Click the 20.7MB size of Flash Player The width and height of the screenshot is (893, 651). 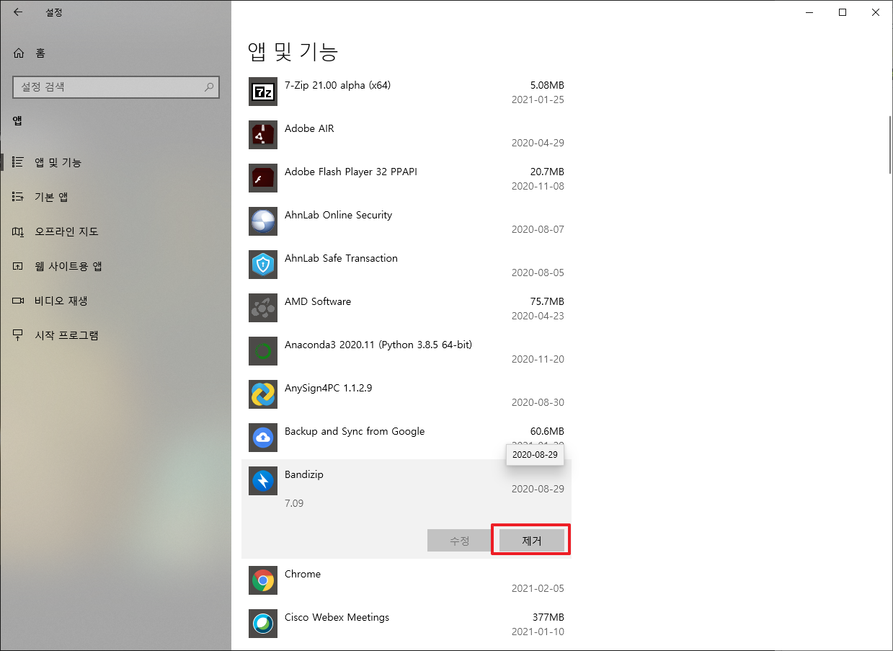(547, 172)
